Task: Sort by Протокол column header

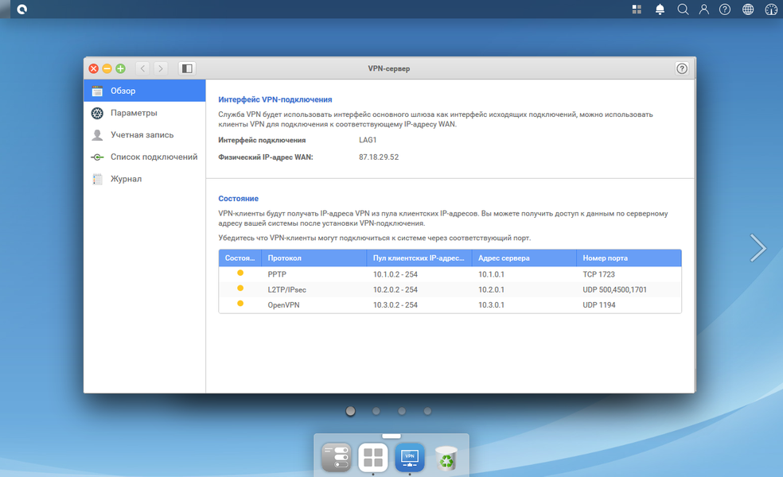Action: 314,258
